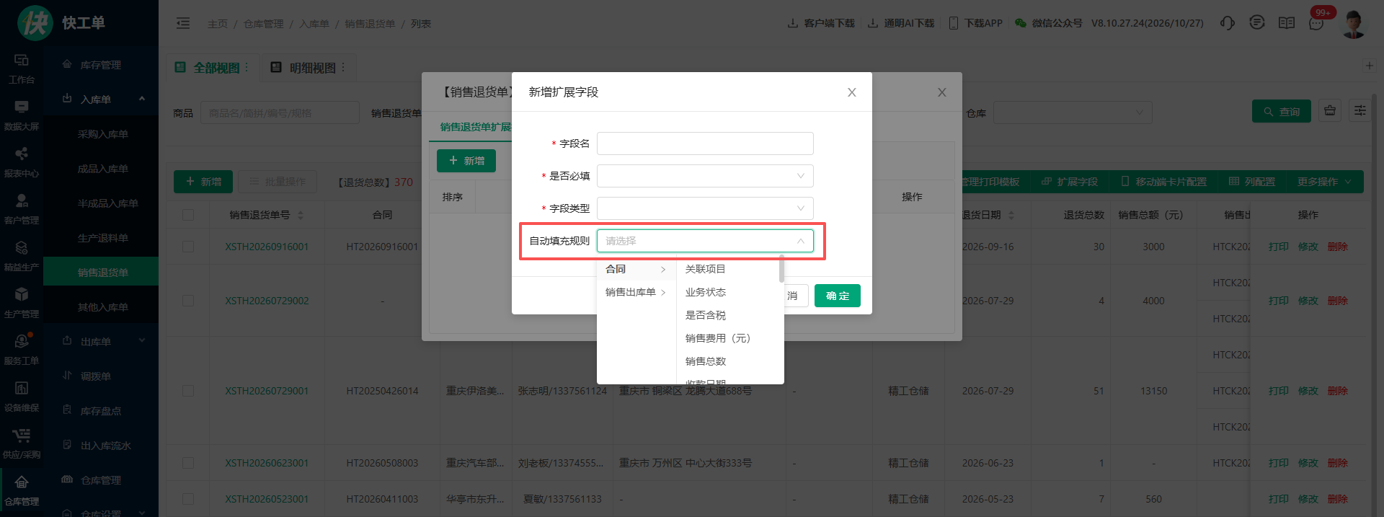The width and height of the screenshot is (1384, 517).
Task: Click 新增 in the extension fields dialog
Action: tap(466, 161)
